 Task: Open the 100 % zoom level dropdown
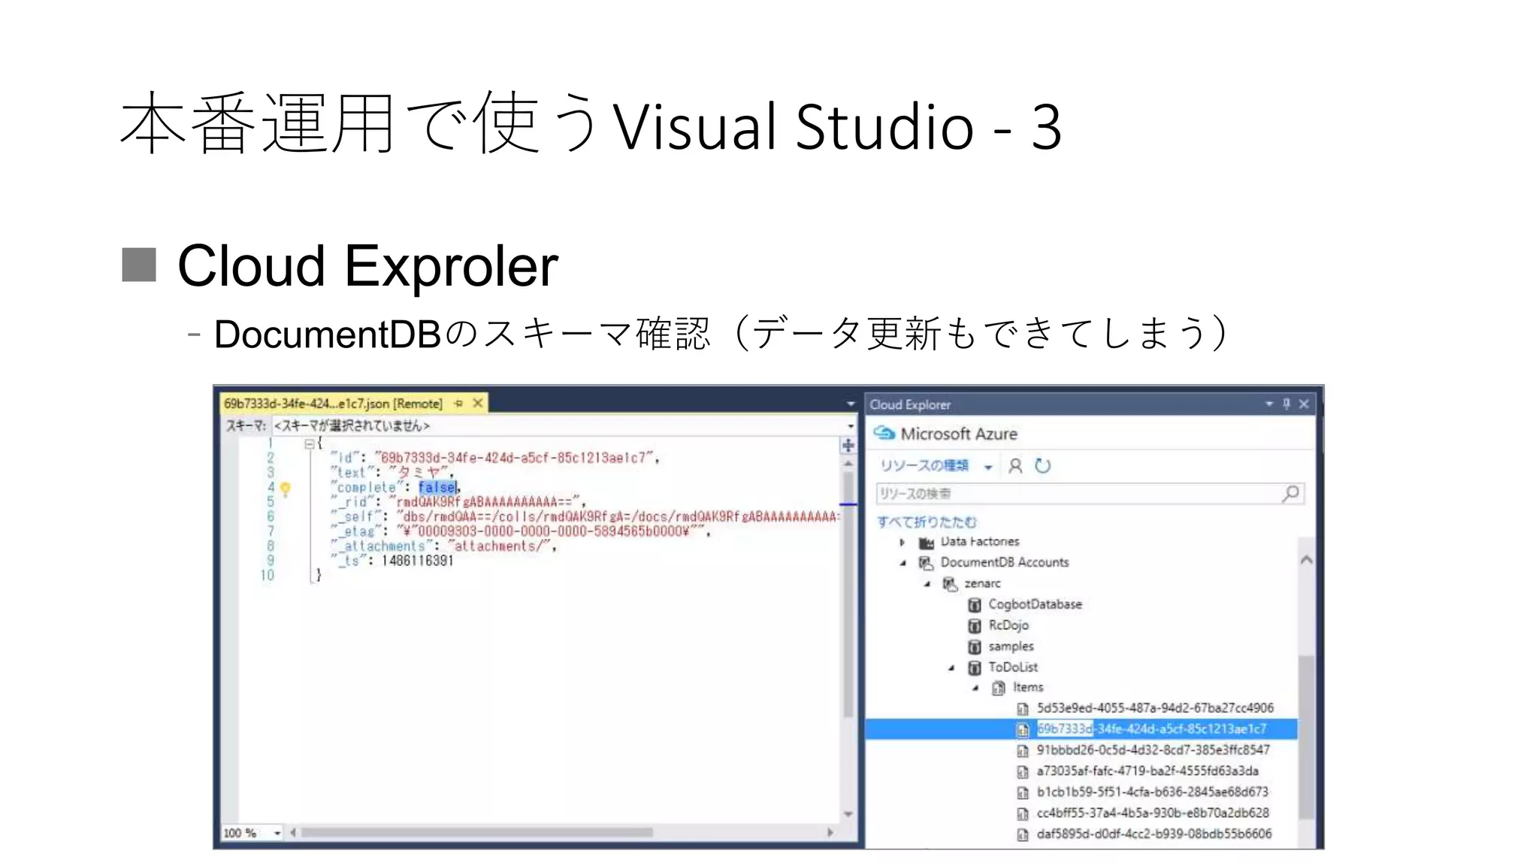pos(277,833)
